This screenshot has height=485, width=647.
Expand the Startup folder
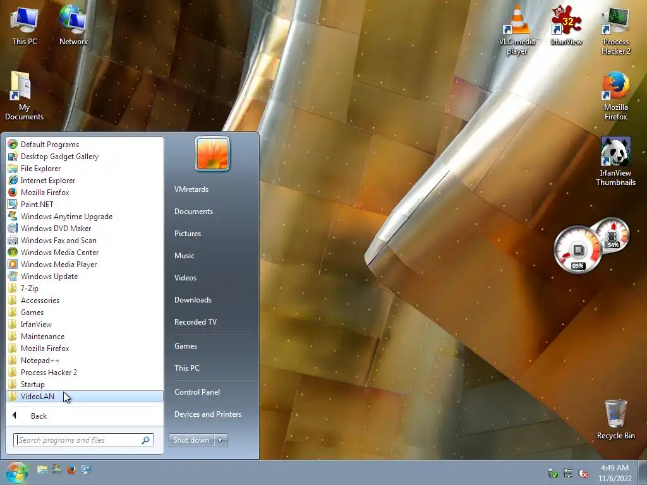coord(85,384)
